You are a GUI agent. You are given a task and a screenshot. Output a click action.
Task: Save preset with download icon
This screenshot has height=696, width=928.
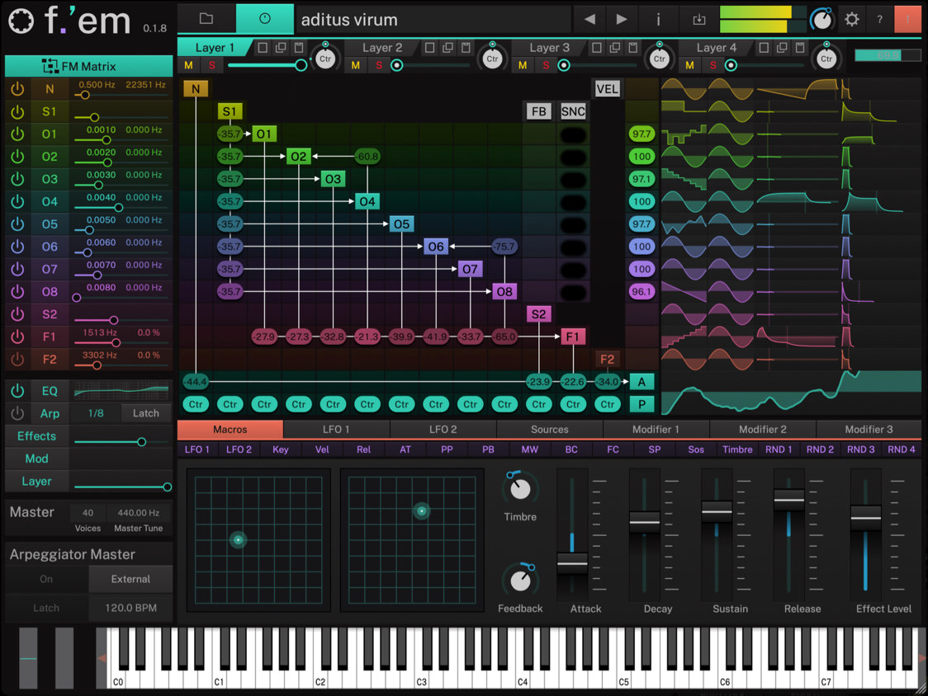(x=699, y=20)
